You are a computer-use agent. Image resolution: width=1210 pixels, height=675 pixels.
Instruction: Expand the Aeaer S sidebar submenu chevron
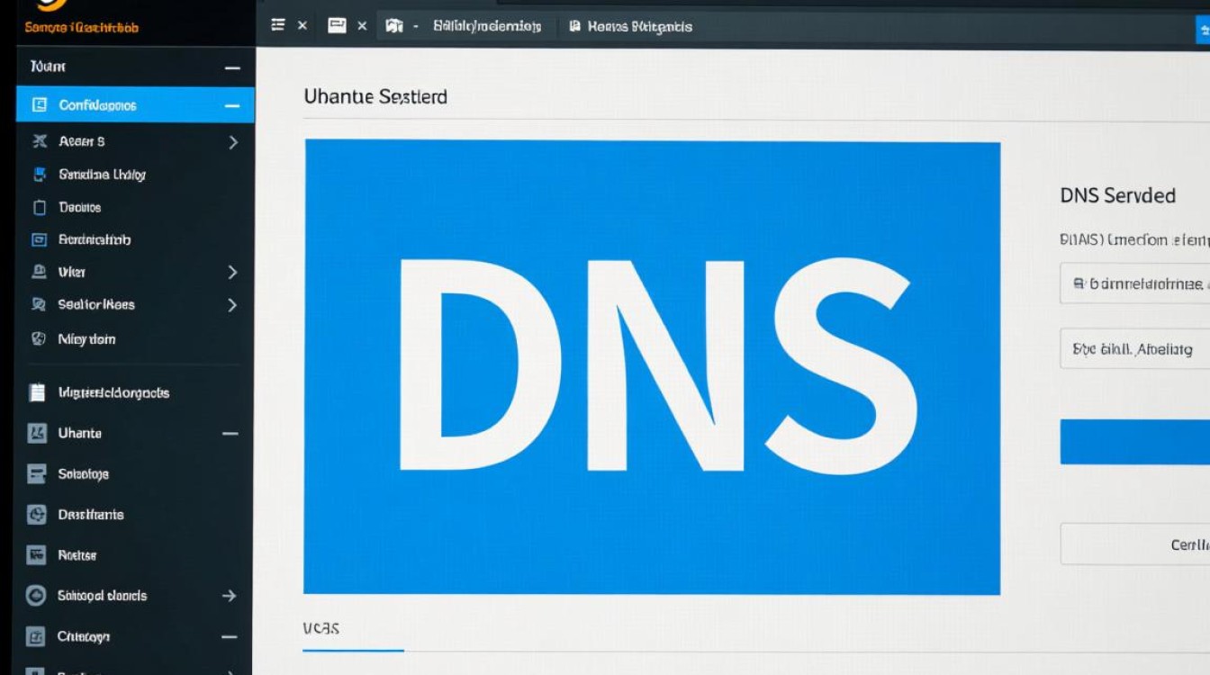[233, 142]
